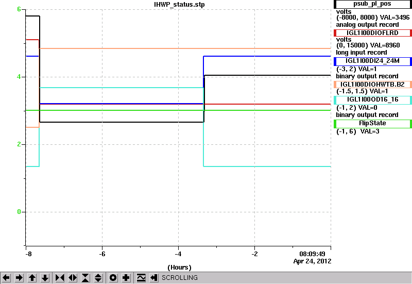Pan the plot left with the left arrow
This screenshot has width=412, height=284.
(6, 278)
